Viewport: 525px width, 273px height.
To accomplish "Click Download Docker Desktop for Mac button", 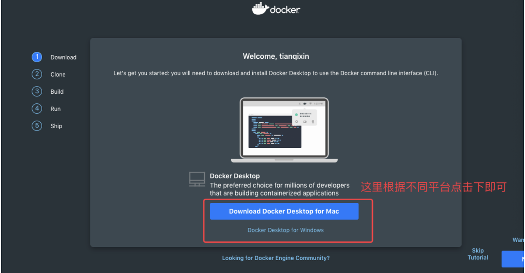I will (x=284, y=211).
